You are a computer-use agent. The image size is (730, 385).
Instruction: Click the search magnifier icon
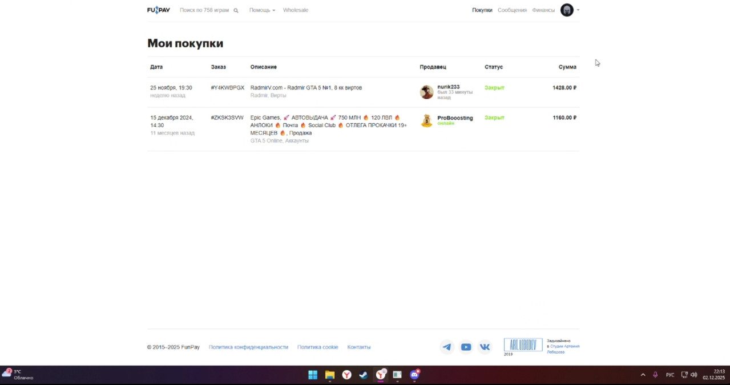click(236, 10)
